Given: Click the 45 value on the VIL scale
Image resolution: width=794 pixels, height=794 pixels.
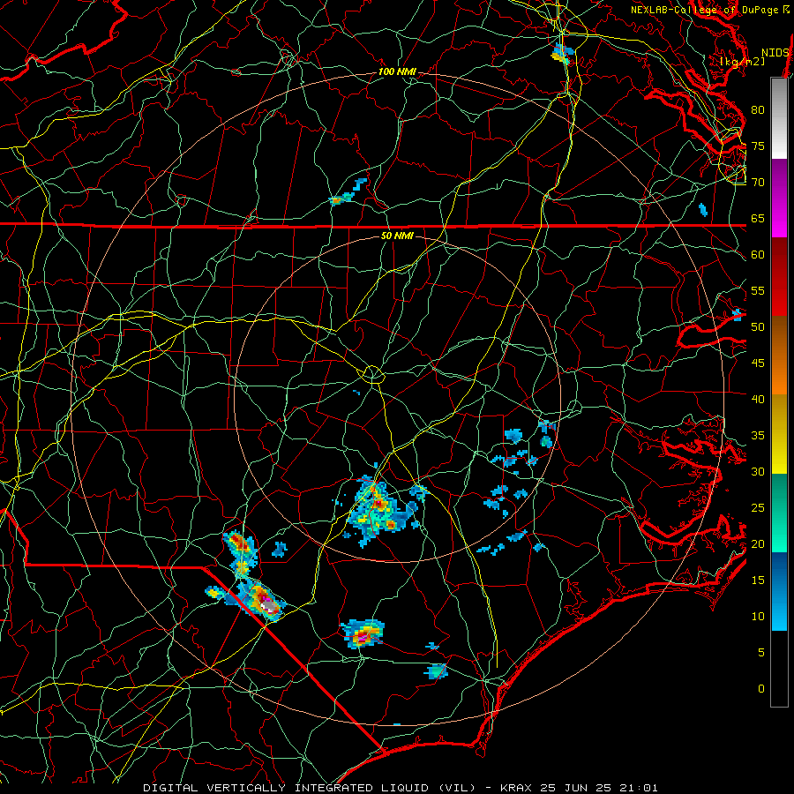Looking at the screenshot, I should tap(758, 363).
